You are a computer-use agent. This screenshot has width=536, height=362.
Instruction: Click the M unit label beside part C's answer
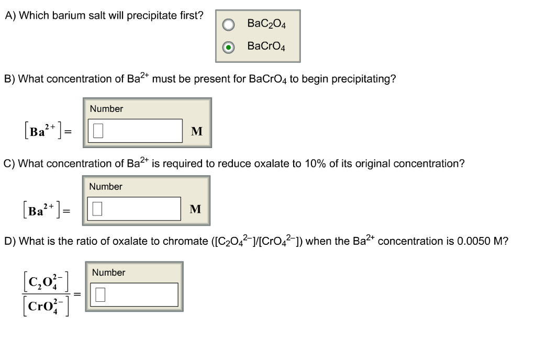pyautogui.click(x=195, y=210)
